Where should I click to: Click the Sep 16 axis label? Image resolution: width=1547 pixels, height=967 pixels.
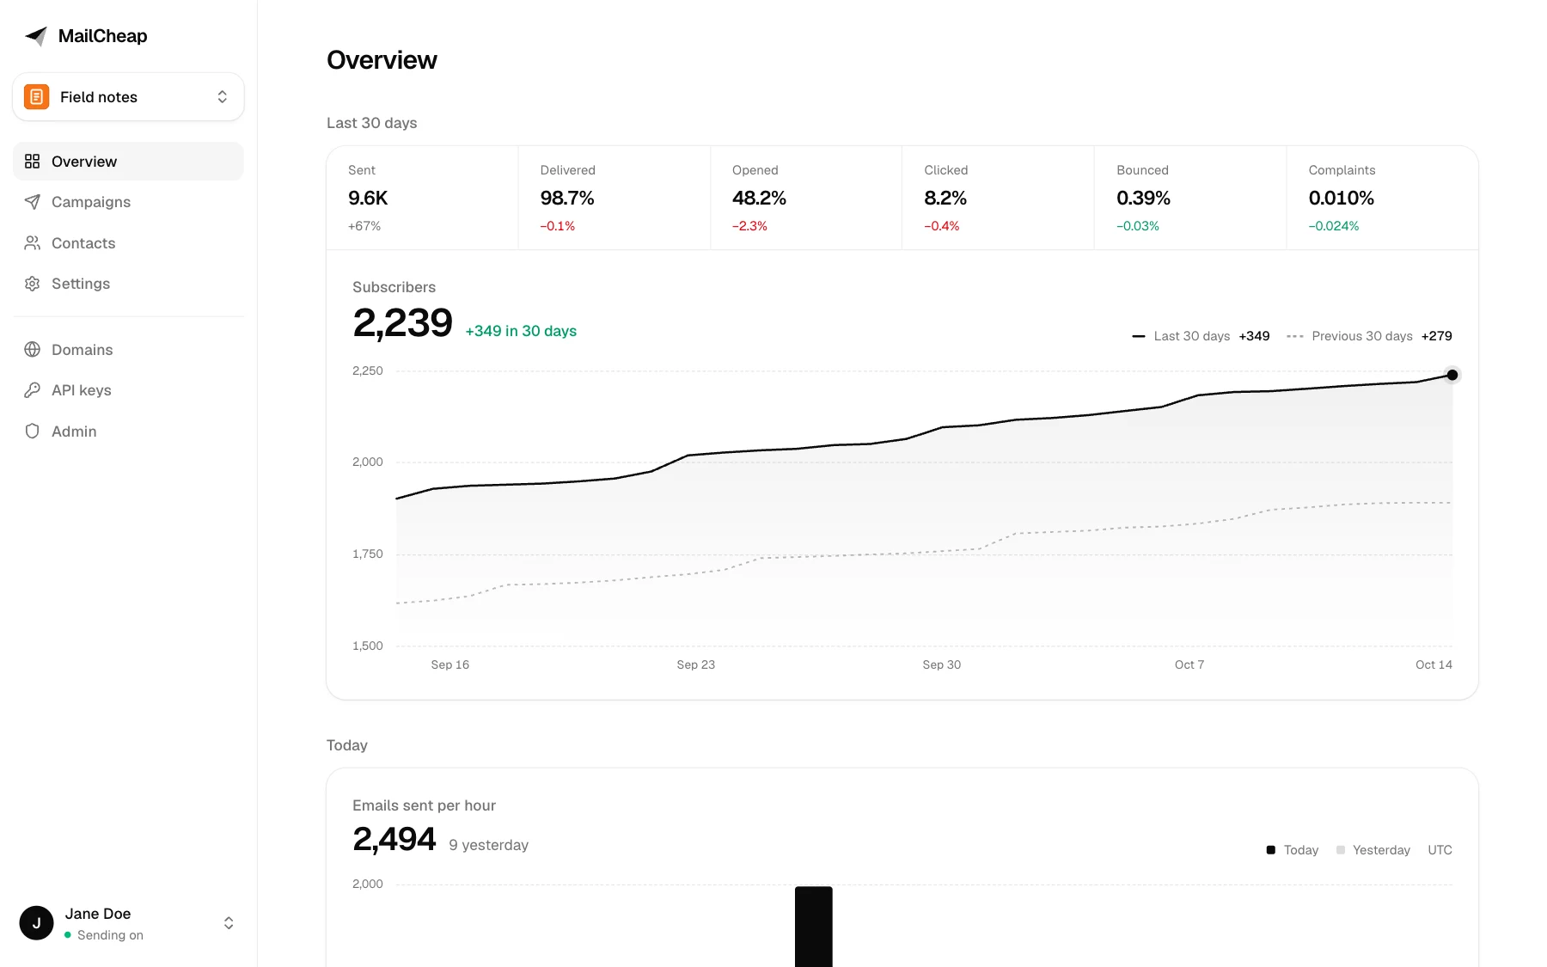[450, 664]
